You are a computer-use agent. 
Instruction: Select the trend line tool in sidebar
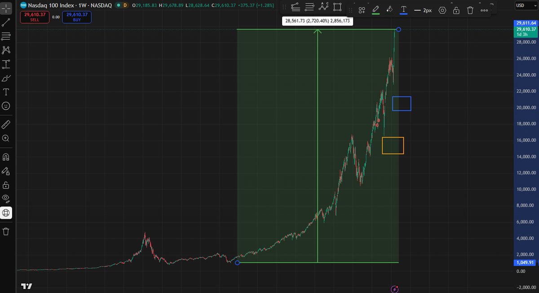click(x=6, y=22)
